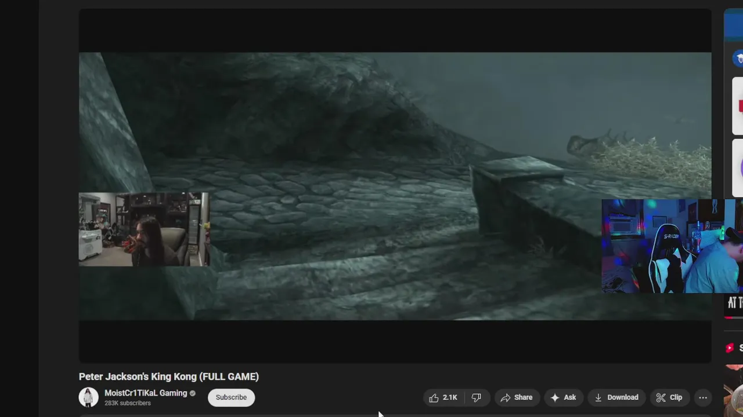
Task: Click the webcam overlay with the gaming chair
Action: [x=672, y=246]
